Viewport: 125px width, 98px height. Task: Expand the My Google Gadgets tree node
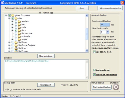[9, 45]
